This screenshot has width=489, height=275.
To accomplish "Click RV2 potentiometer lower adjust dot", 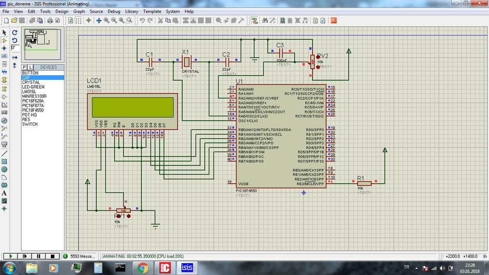I will (318, 66).
